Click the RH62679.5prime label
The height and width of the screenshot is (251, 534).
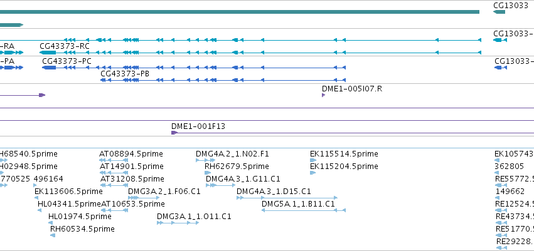[237, 166]
